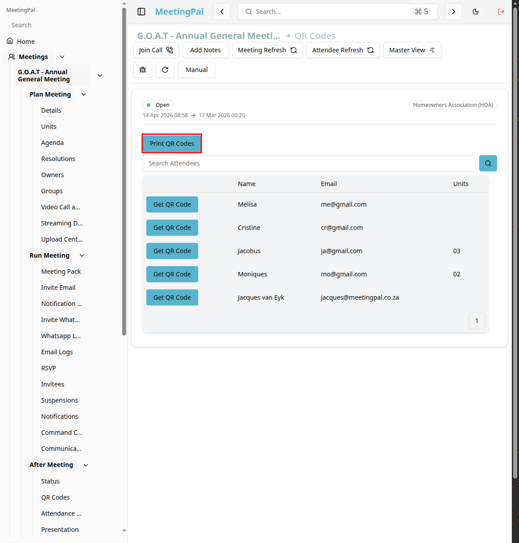Get QR Code for Cristine

point(172,228)
